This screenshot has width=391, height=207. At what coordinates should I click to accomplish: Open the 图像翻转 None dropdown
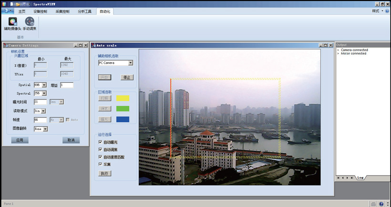pos(45,129)
